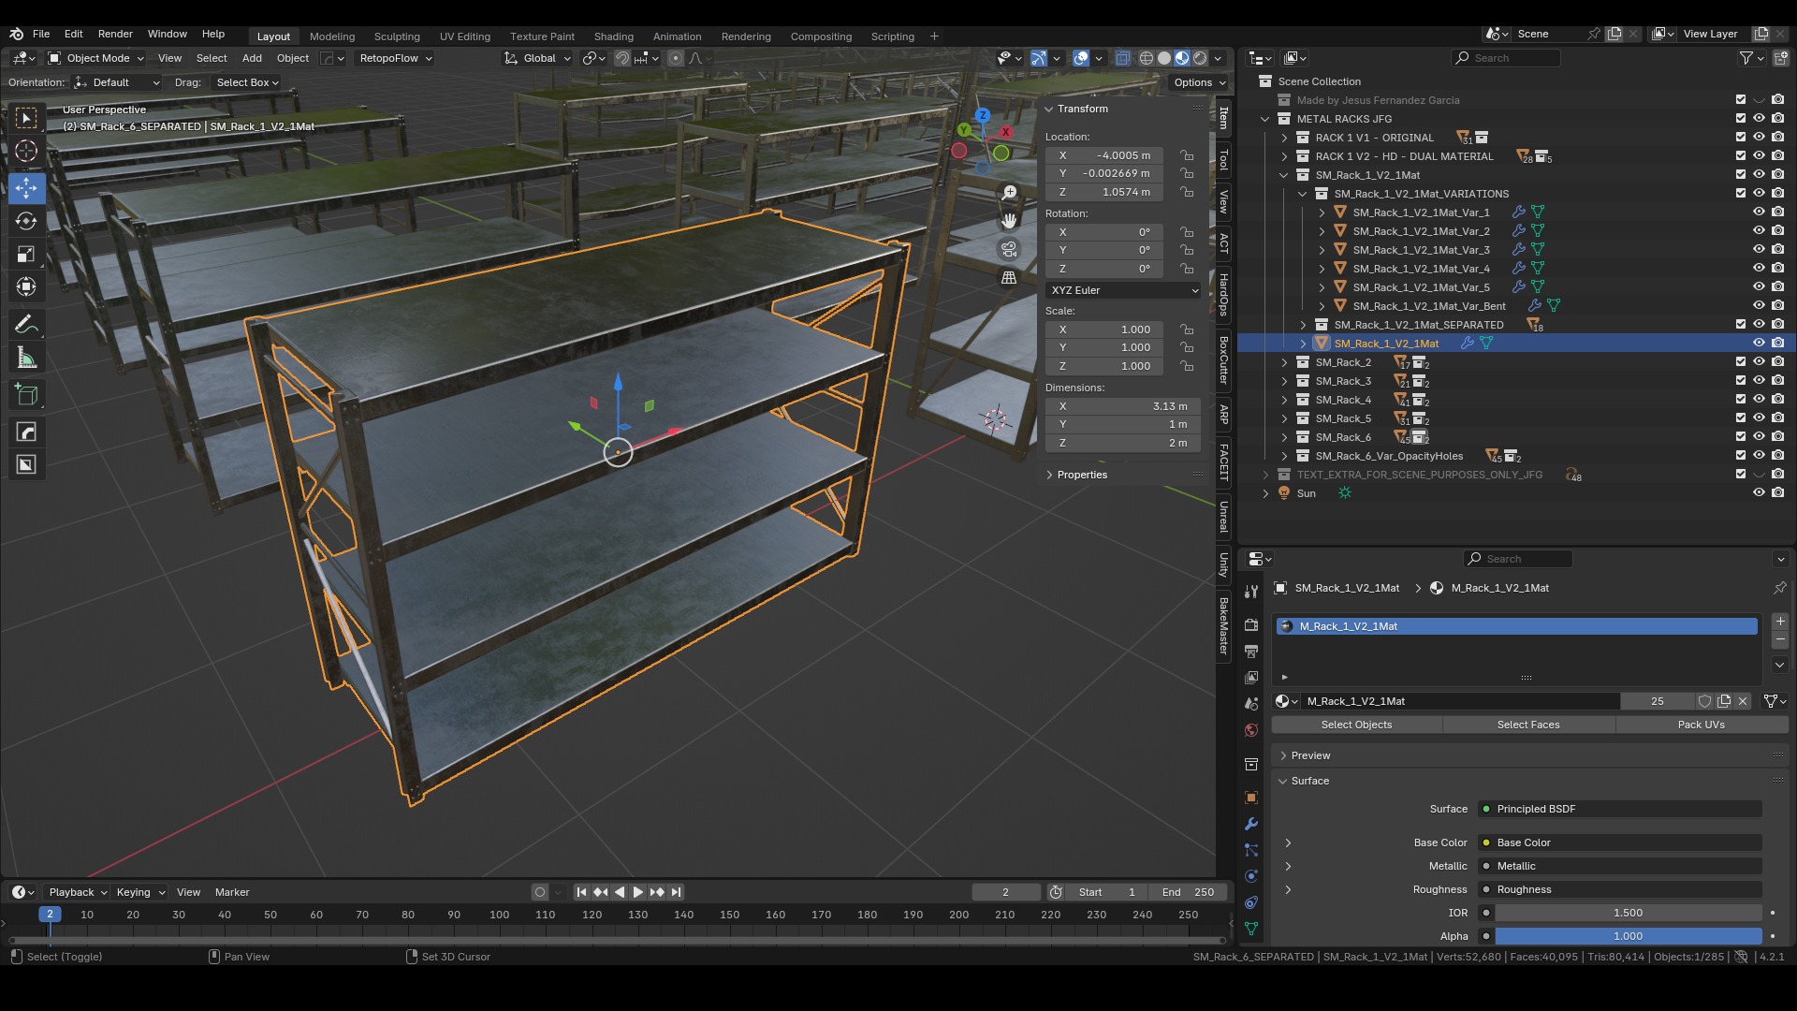Switch to the Shading workspace tab
This screenshot has width=1797, height=1011.
[x=613, y=37]
